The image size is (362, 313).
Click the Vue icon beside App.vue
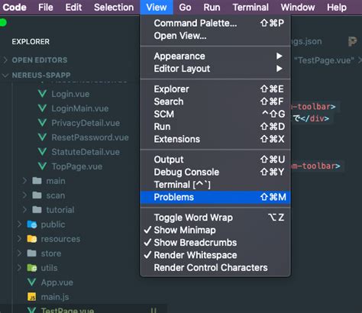(x=32, y=282)
